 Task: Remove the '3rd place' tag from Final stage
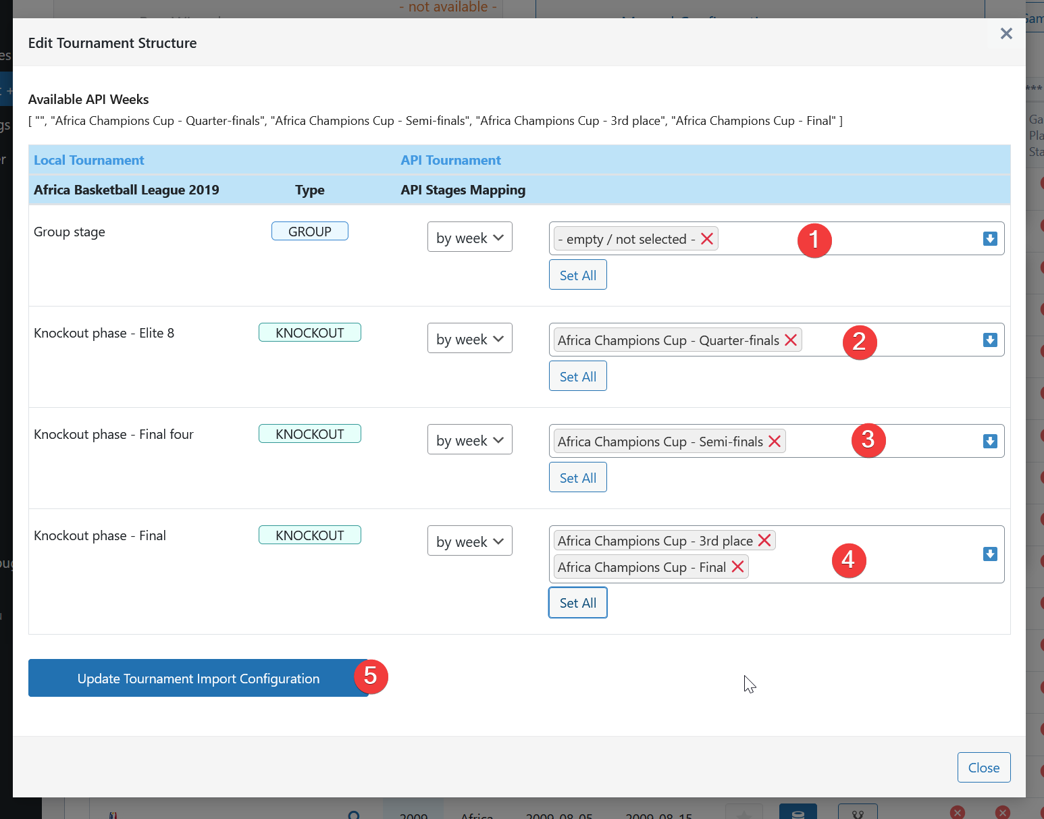tap(764, 541)
